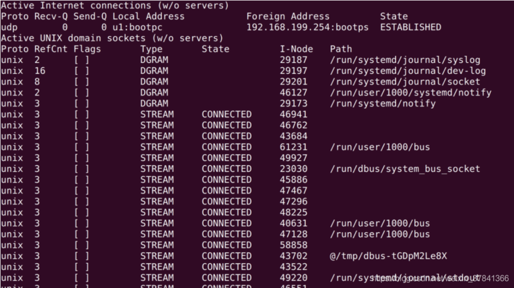Click I-Node number 23030
Screen dimensions: 514x288
click(x=294, y=169)
